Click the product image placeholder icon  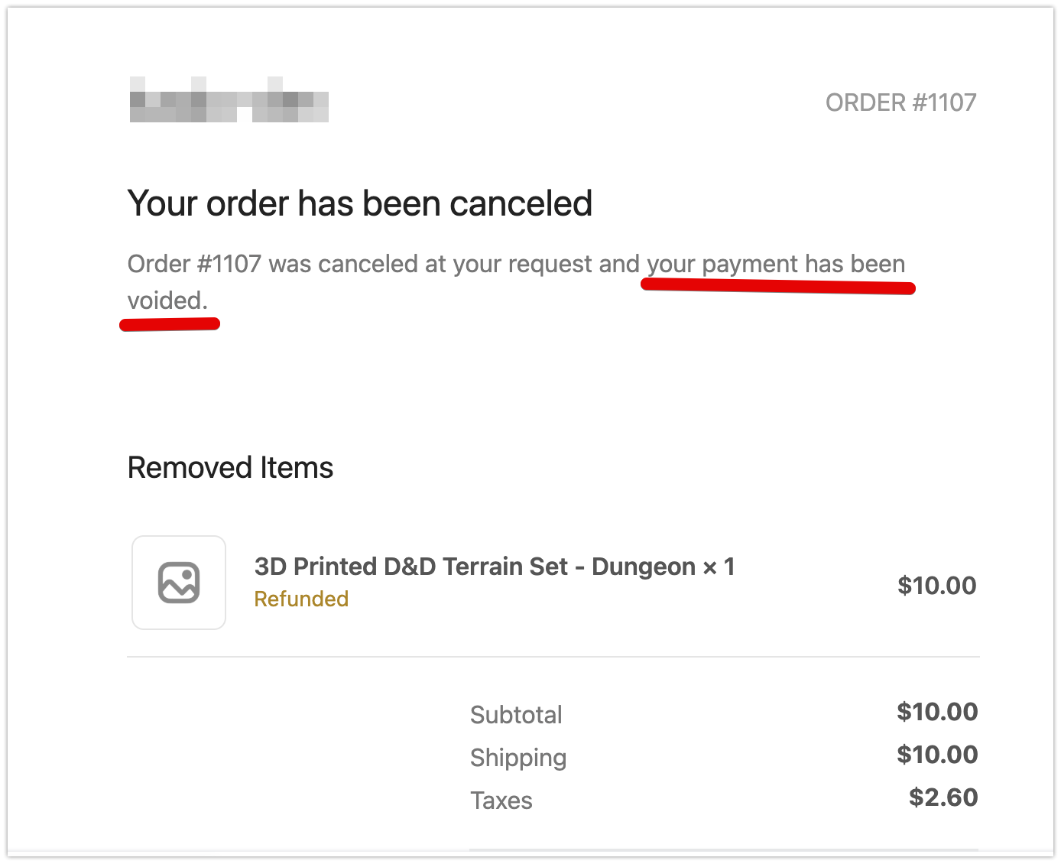179,583
